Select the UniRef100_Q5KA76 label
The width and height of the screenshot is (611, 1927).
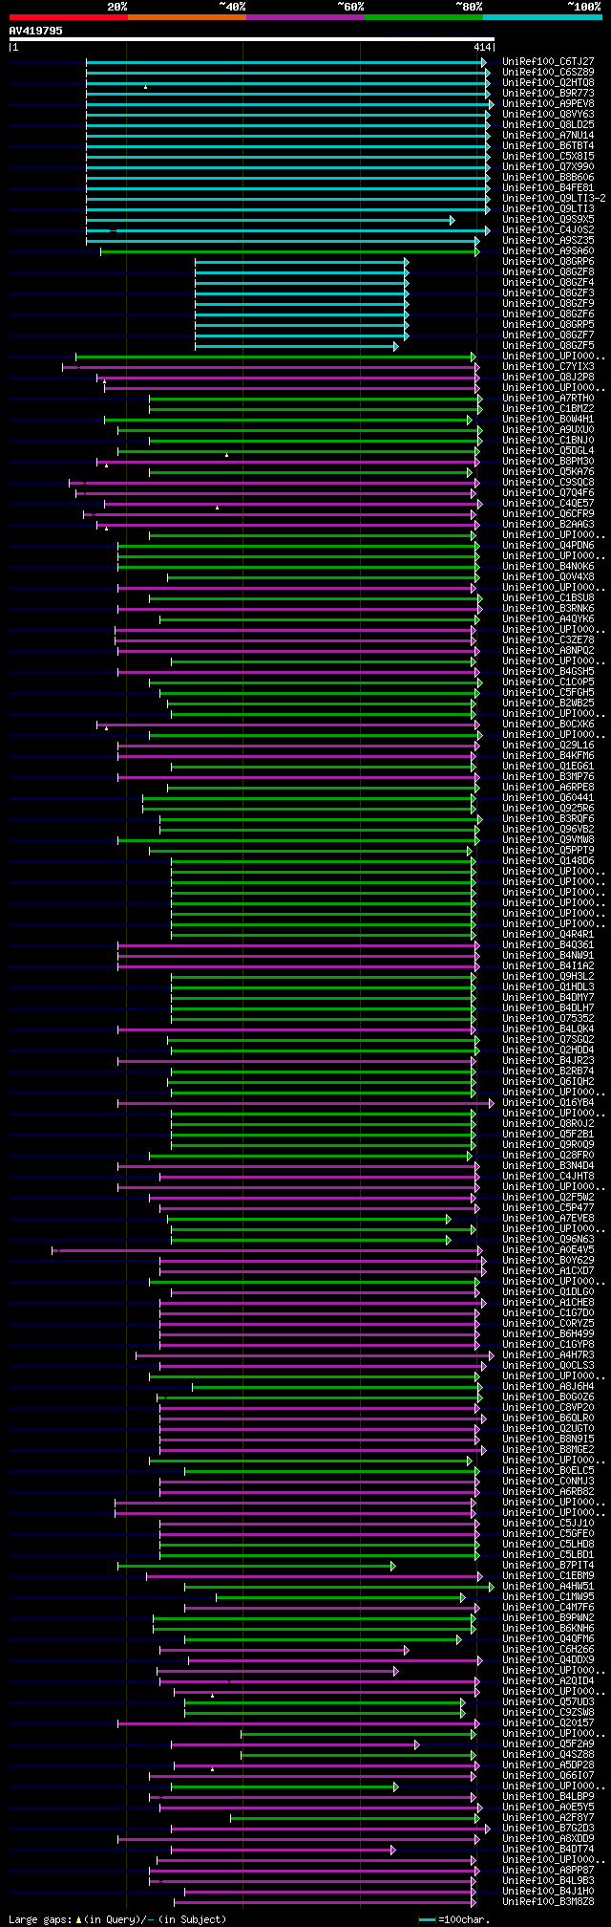pyautogui.click(x=548, y=472)
